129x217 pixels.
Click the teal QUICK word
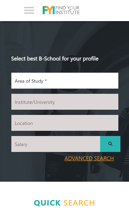tap(47, 203)
